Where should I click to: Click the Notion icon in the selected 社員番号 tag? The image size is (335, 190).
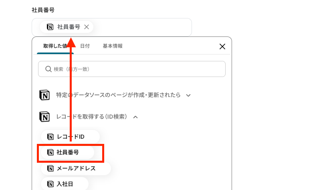click(x=50, y=27)
